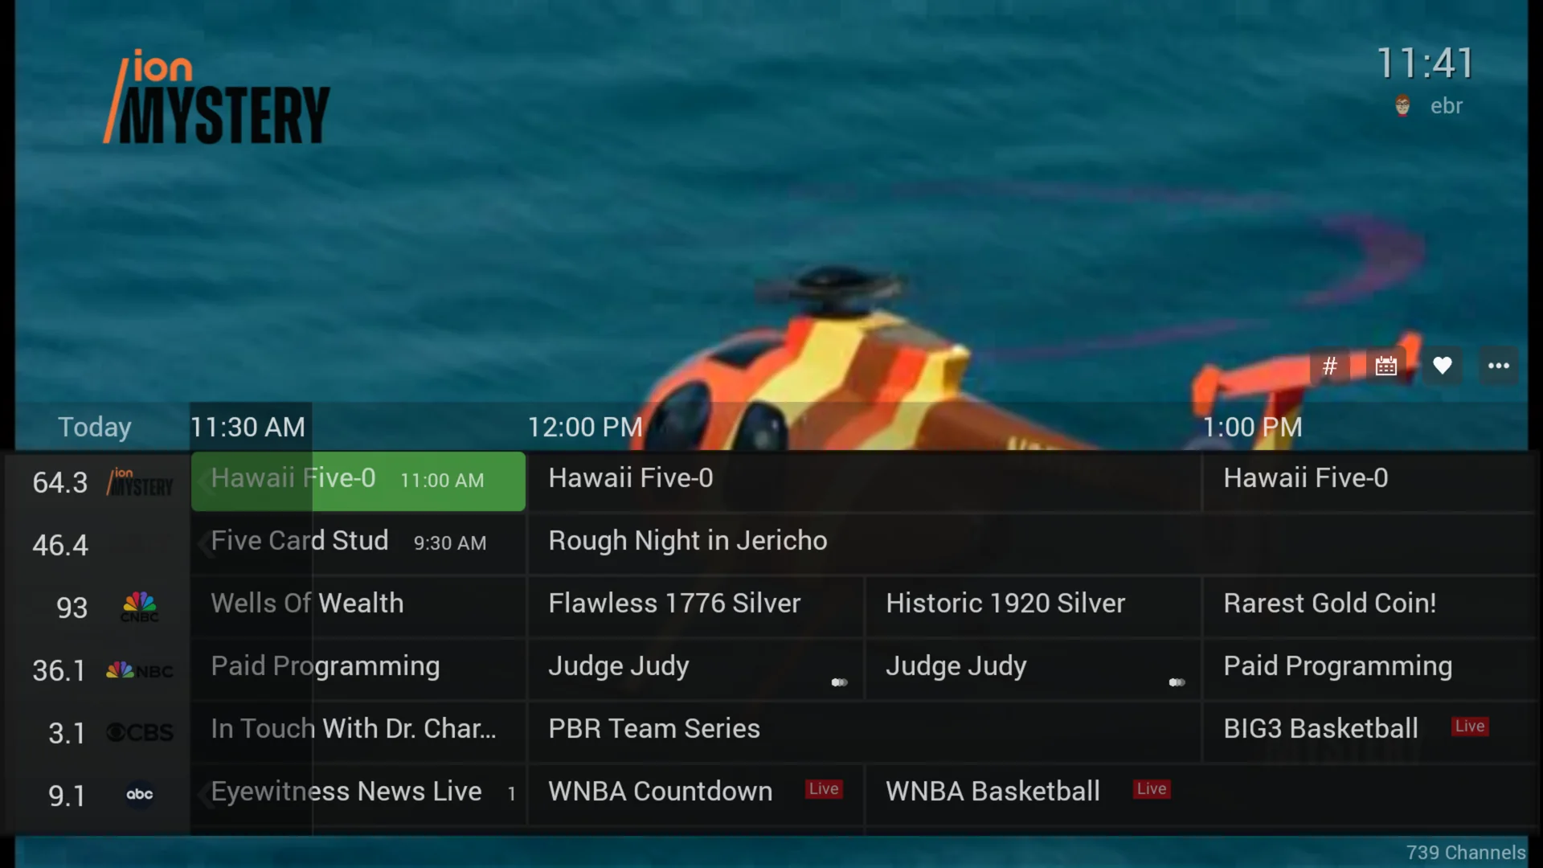Select channel number 3.1

(67, 734)
